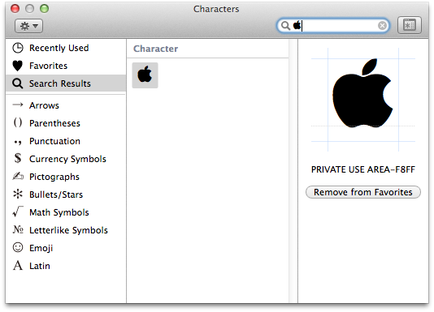Viewport: 434px width, 312px height.
Task: Show Currency Symbols dollar category
Action: 66,159
